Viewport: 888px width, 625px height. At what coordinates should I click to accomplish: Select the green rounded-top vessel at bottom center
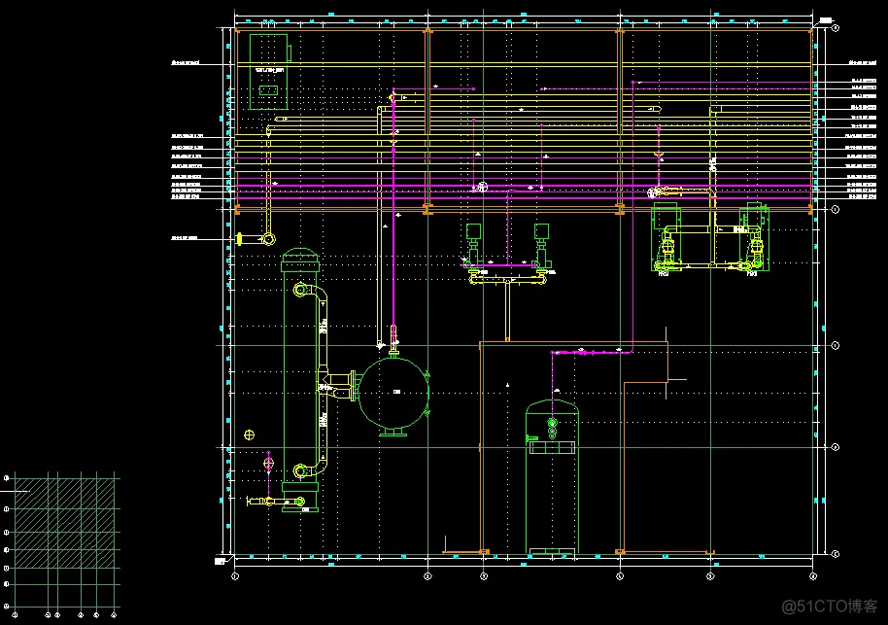coord(552,476)
